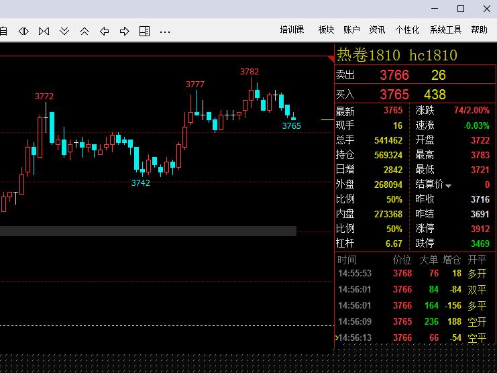
Task: Click the 帮助 menu
Action: [479, 30]
